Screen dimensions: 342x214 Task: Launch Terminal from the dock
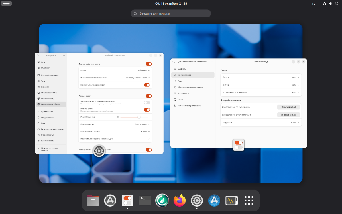click(145, 201)
